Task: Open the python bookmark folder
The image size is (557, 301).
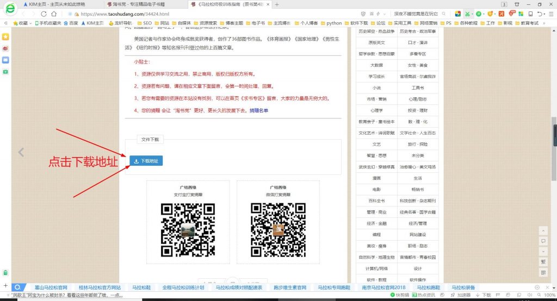Action: pos(331,23)
